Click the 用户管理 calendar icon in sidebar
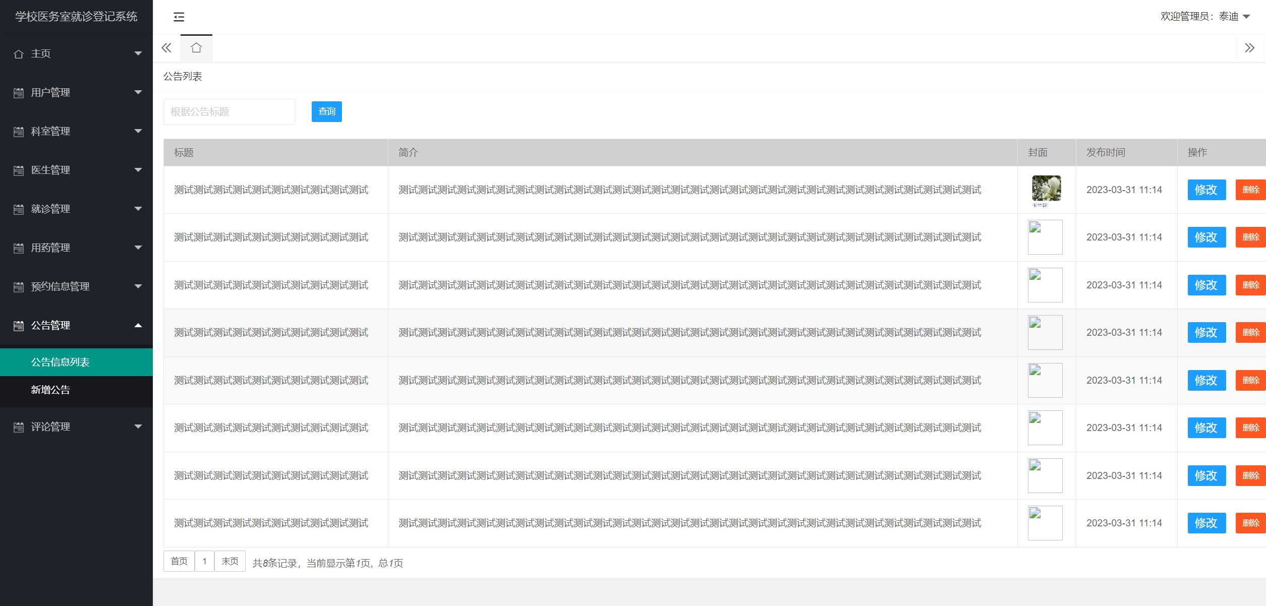The image size is (1266, 606). (x=19, y=93)
